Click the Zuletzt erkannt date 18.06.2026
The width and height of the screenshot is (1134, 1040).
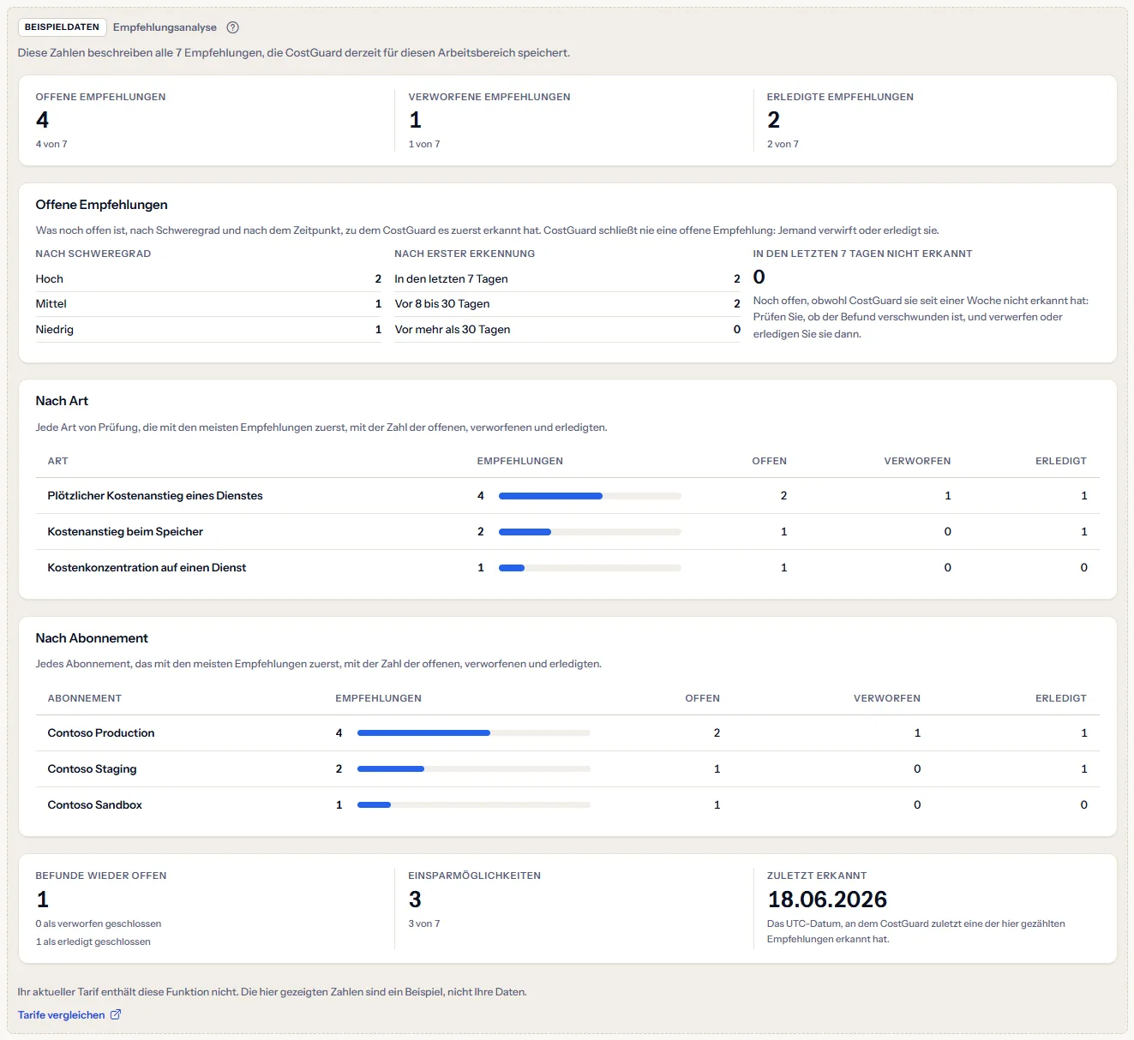tap(827, 900)
